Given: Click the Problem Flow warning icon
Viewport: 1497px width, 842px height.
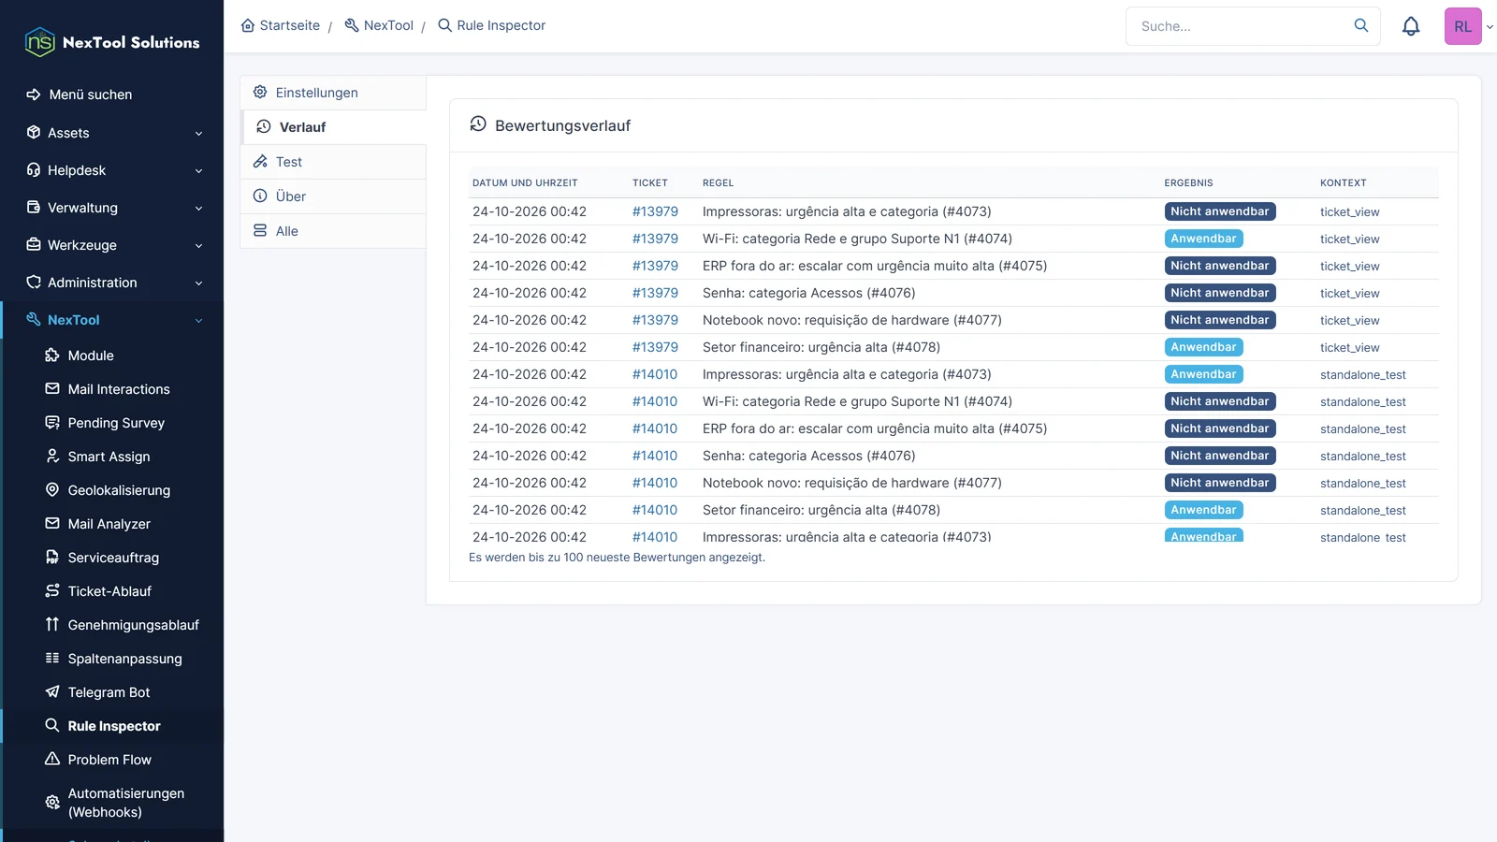Looking at the screenshot, I should [x=52, y=760].
